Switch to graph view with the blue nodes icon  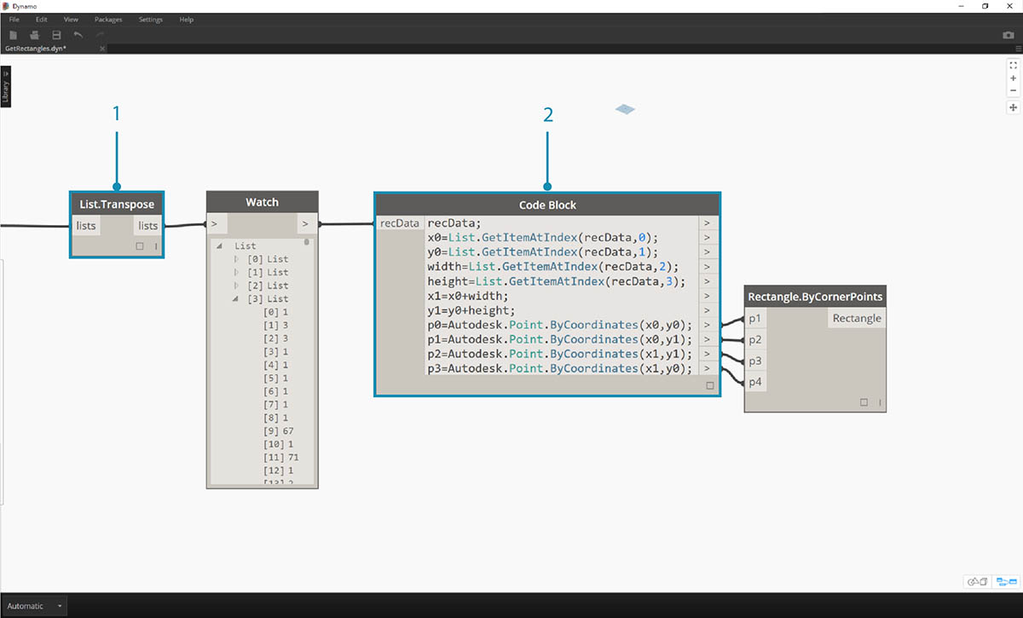(x=1006, y=581)
